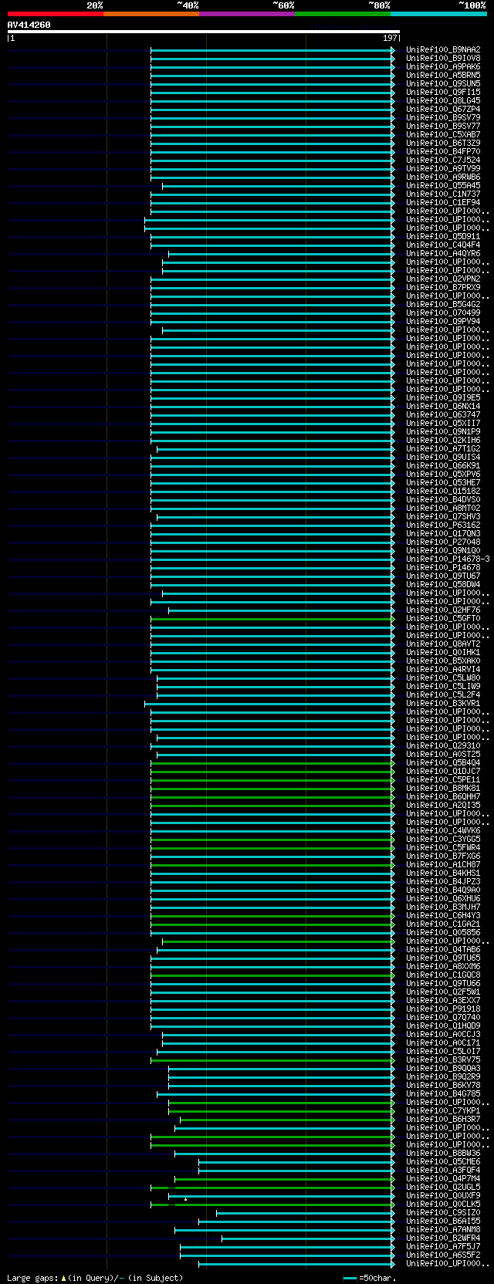This screenshot has height=1284, width=494.
Task: Click subject label UniRef100_B9SV77
Action: pyautogui.click(x=443, y=126)
